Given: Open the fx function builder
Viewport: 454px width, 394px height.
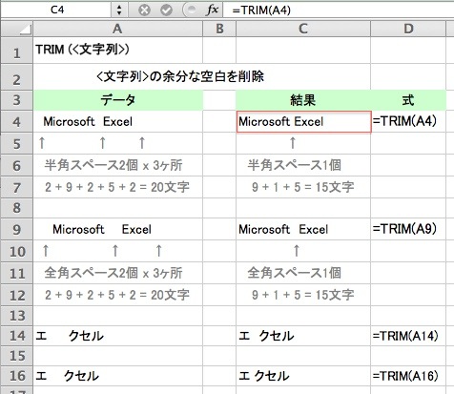Looking at the screenshot, I should click(x=213, y=10).
